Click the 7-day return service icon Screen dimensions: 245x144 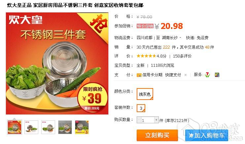[x=207, y=75]
